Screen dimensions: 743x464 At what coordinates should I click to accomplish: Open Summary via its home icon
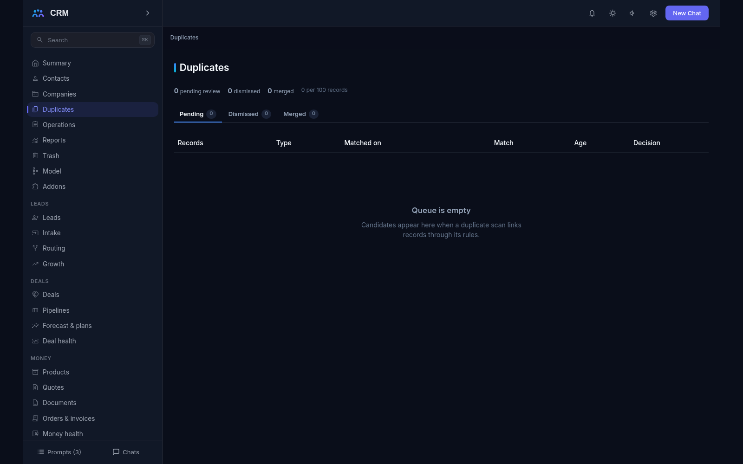tap(35, 63)
